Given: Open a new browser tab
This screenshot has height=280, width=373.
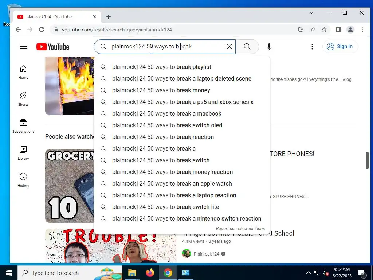Looking at the screenshot, I should coord(109,17).
